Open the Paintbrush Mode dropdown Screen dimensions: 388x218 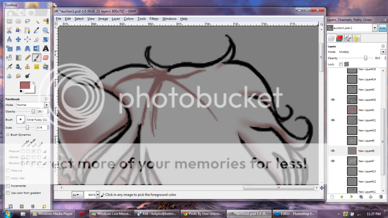click(47, 105)
